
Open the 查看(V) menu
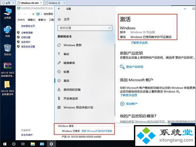point(42,20)
